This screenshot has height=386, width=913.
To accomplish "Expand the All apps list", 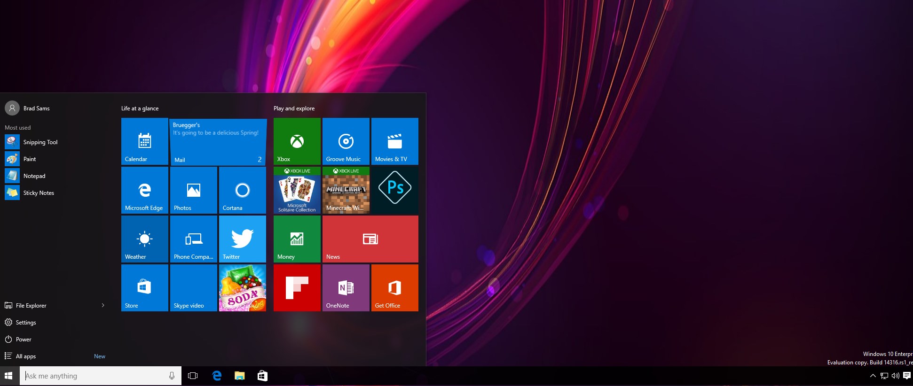I will [26, 356].
